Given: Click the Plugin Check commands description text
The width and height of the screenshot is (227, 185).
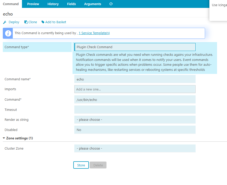Looking at the screenshot, I should tap(144, 62).
